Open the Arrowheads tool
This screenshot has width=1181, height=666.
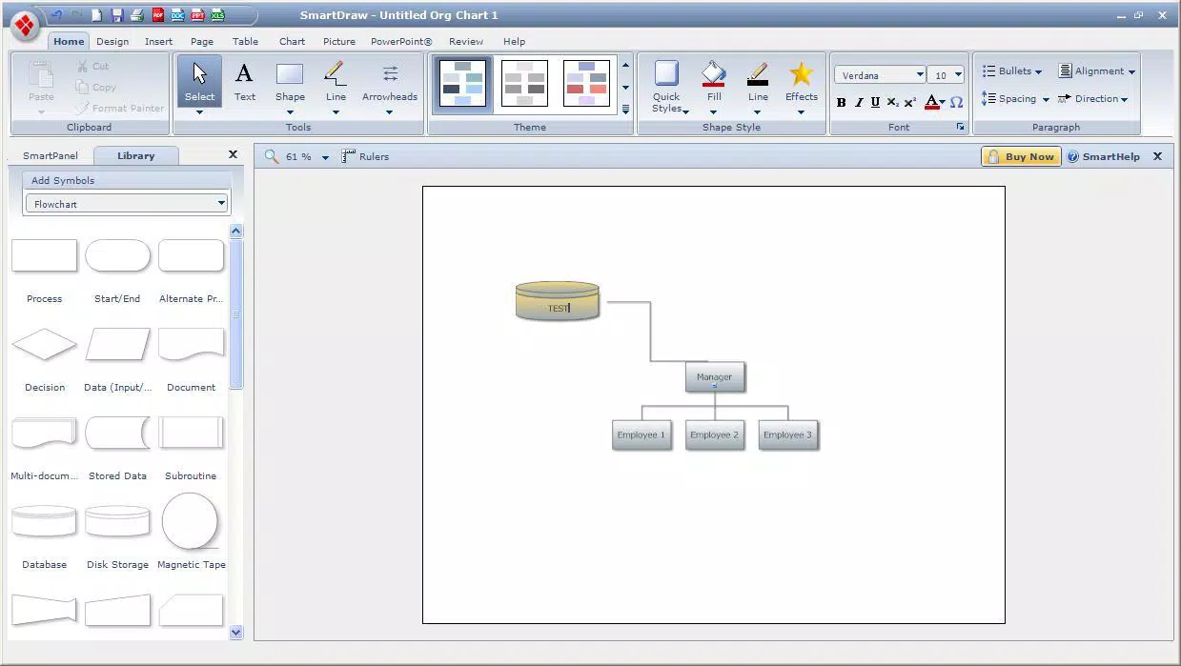[390, 82]
